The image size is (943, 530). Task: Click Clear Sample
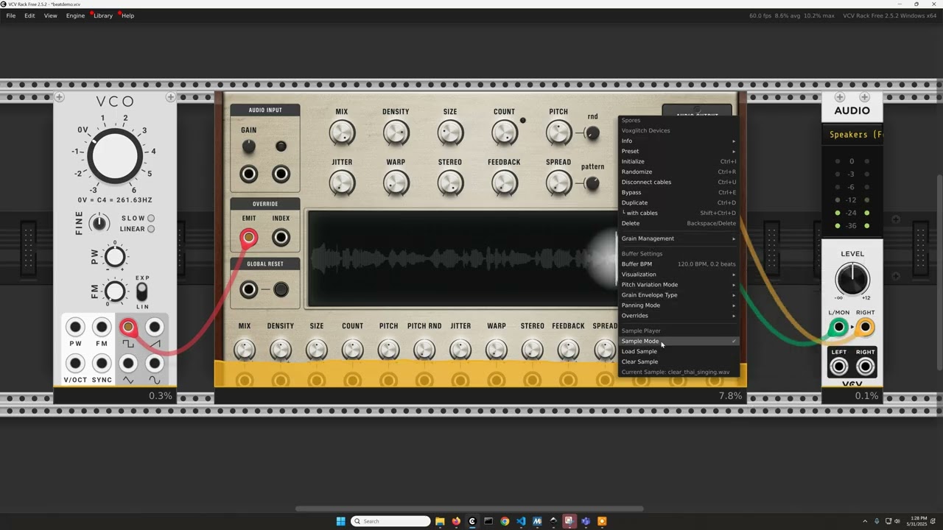pyautogui.click(x=678, y=361)
